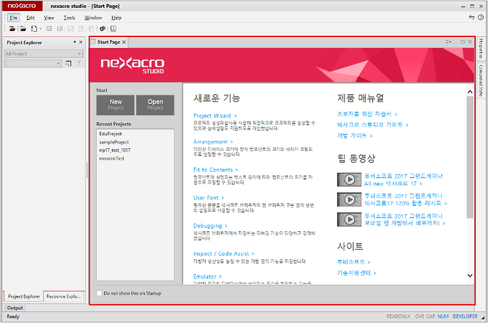Open the Properties side tab
This screenshot has height=323, width=488.
click(x=481, y=49)
